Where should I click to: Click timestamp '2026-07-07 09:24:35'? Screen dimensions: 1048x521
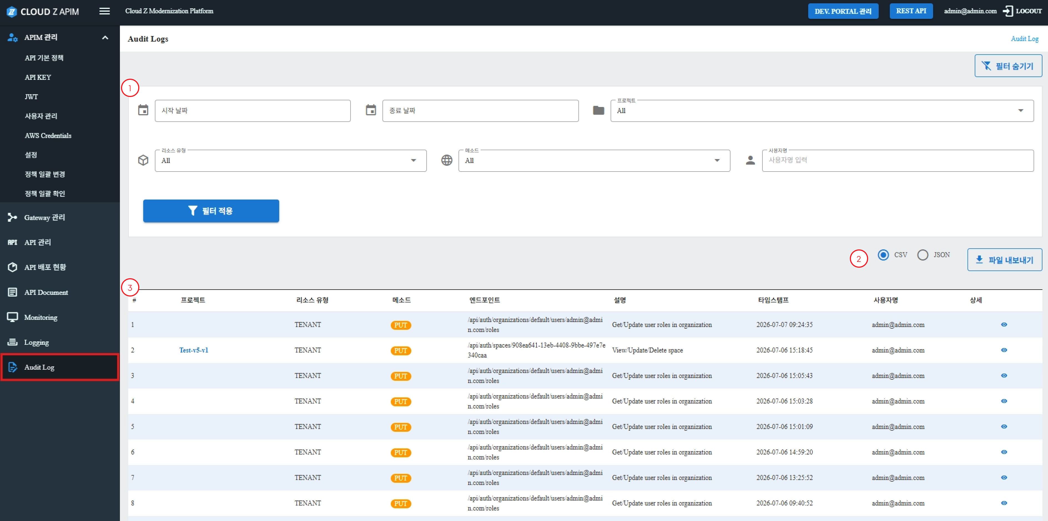point(784,325)
